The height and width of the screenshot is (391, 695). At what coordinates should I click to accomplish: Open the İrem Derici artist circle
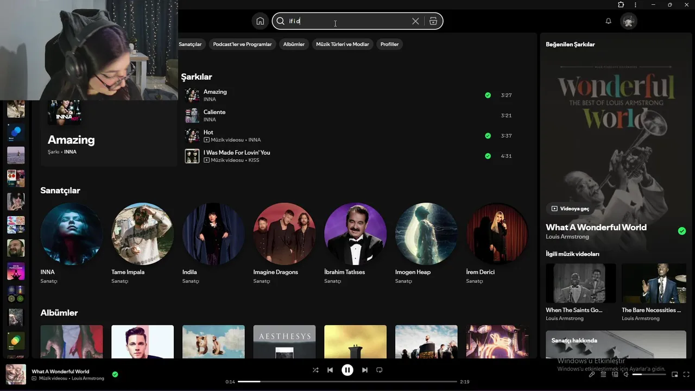[x=497, y=234]
